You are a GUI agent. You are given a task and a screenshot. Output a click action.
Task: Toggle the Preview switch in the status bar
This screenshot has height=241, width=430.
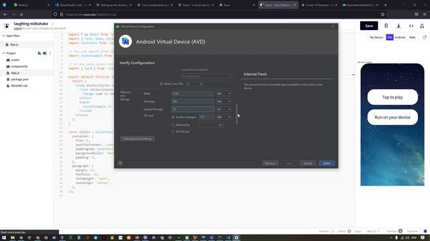pyautogui.click(x=425, y=231)
